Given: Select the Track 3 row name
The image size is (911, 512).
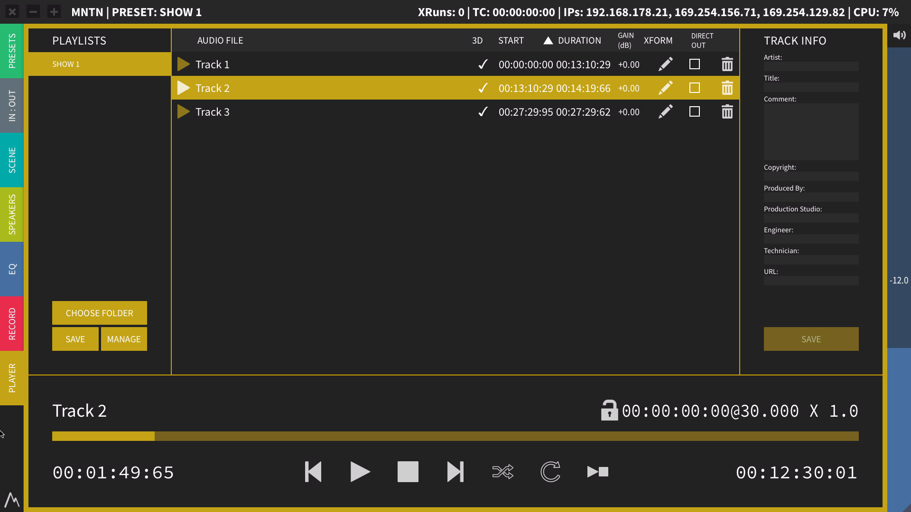Looking at the screenshot, I should [x=213, y=112].
